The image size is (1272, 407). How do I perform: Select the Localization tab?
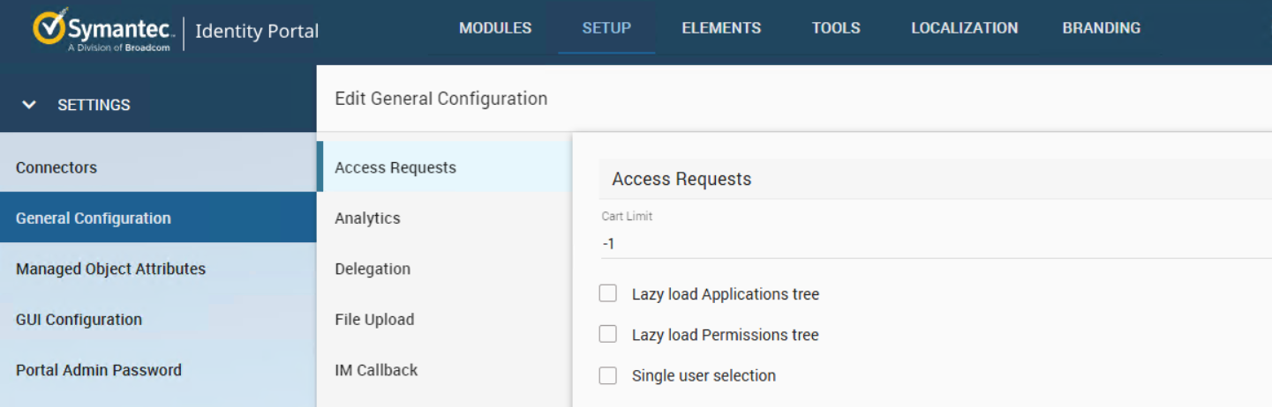[x=964, y=28]
